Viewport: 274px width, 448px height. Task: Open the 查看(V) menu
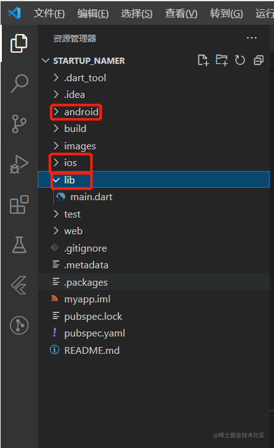click(x=181, y=14)
